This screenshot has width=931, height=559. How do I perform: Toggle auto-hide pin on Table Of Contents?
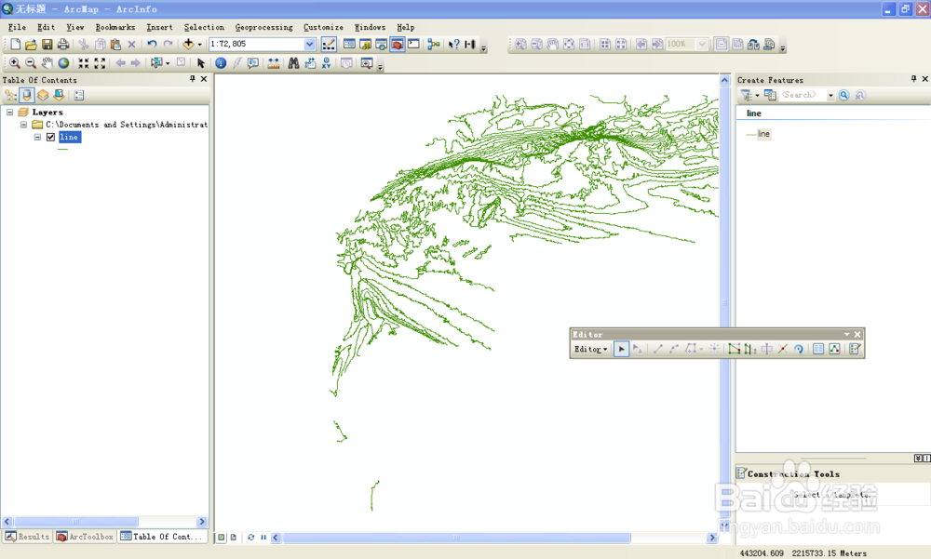193,79
